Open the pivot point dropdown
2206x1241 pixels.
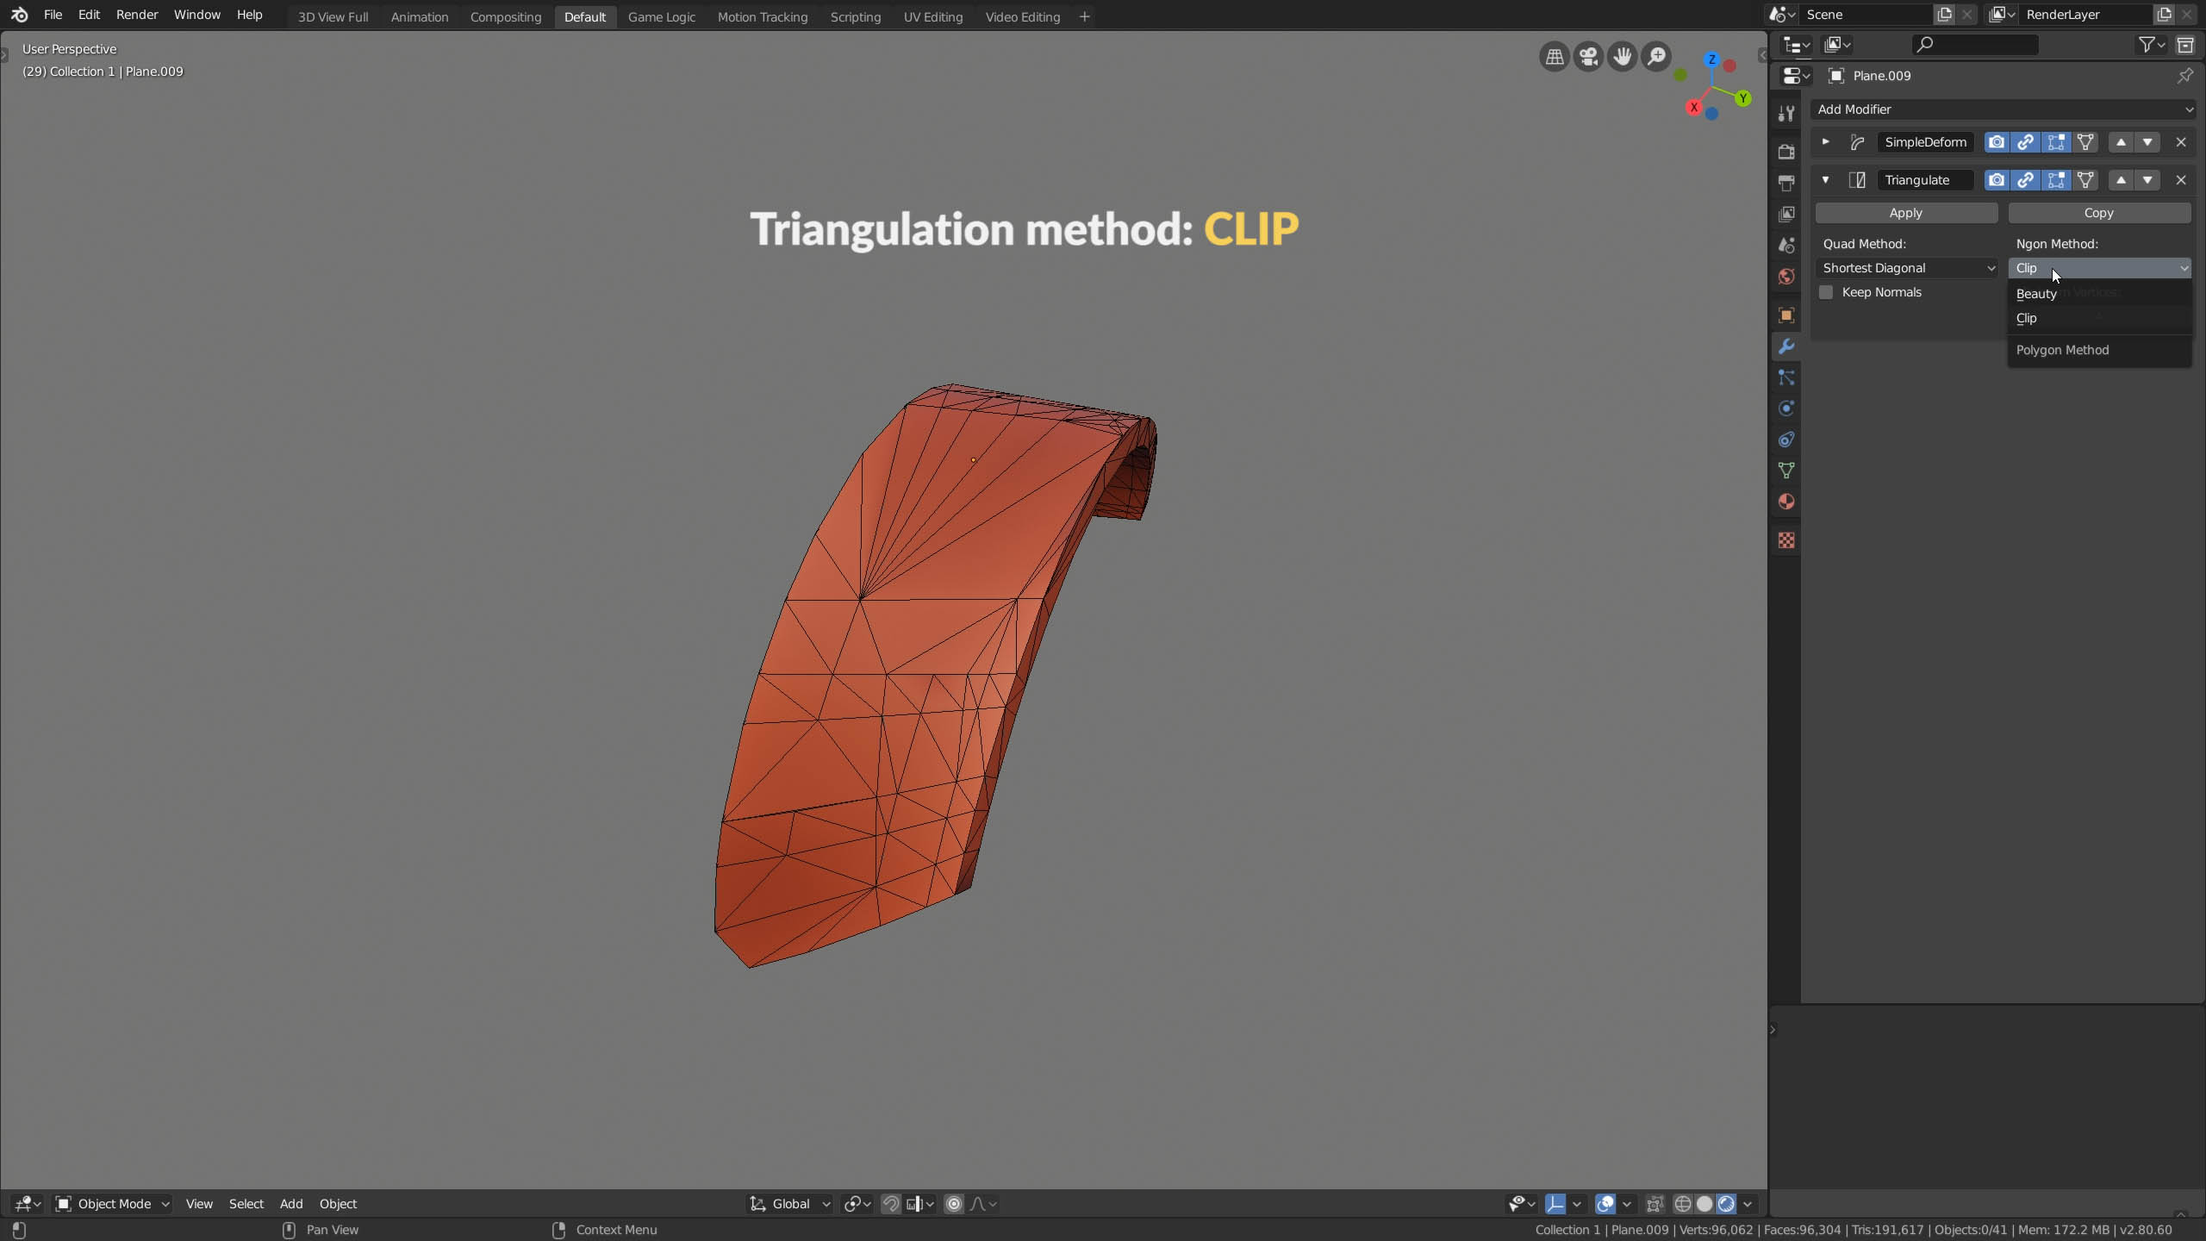coord(858,1204)
